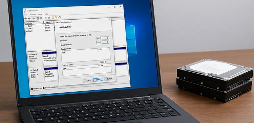Click the black X delete toolbar icon
This screenshot has width=254, height=123.
49,18
